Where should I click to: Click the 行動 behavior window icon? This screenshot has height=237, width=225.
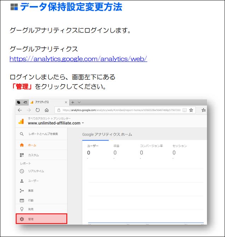[22, 201]
